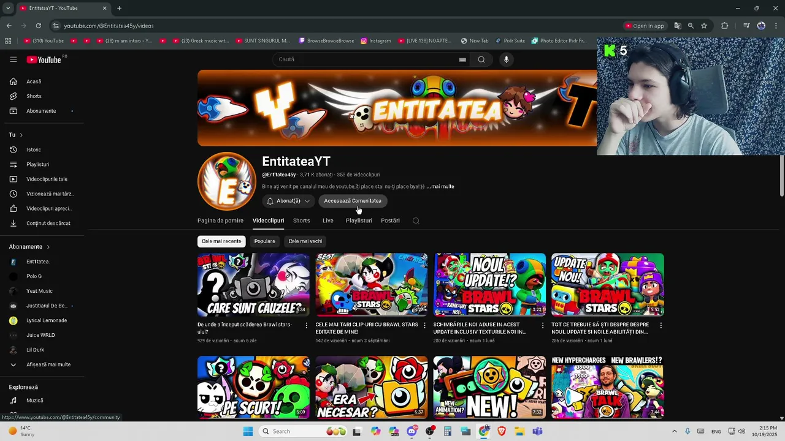Switch to Pagina de pornire tab
785x441 pixels.
[x=220, y=221]
